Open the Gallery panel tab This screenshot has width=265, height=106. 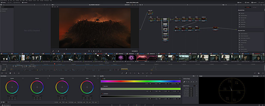point(3,2)
